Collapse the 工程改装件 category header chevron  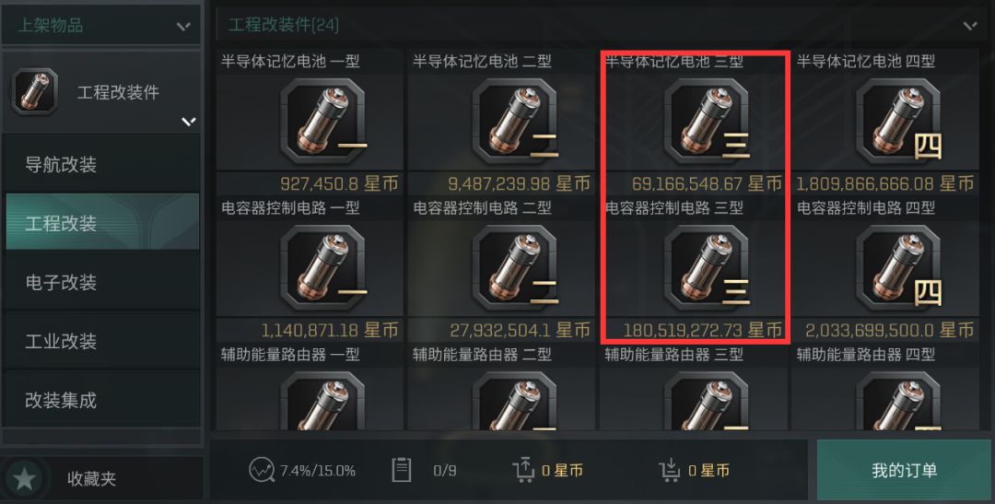point(969,26)
